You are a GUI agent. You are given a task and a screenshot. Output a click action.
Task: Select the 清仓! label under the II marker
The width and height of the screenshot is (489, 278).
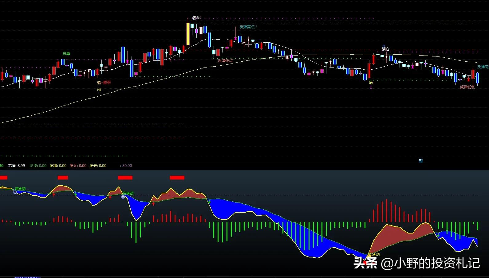[x=386, y=49]
